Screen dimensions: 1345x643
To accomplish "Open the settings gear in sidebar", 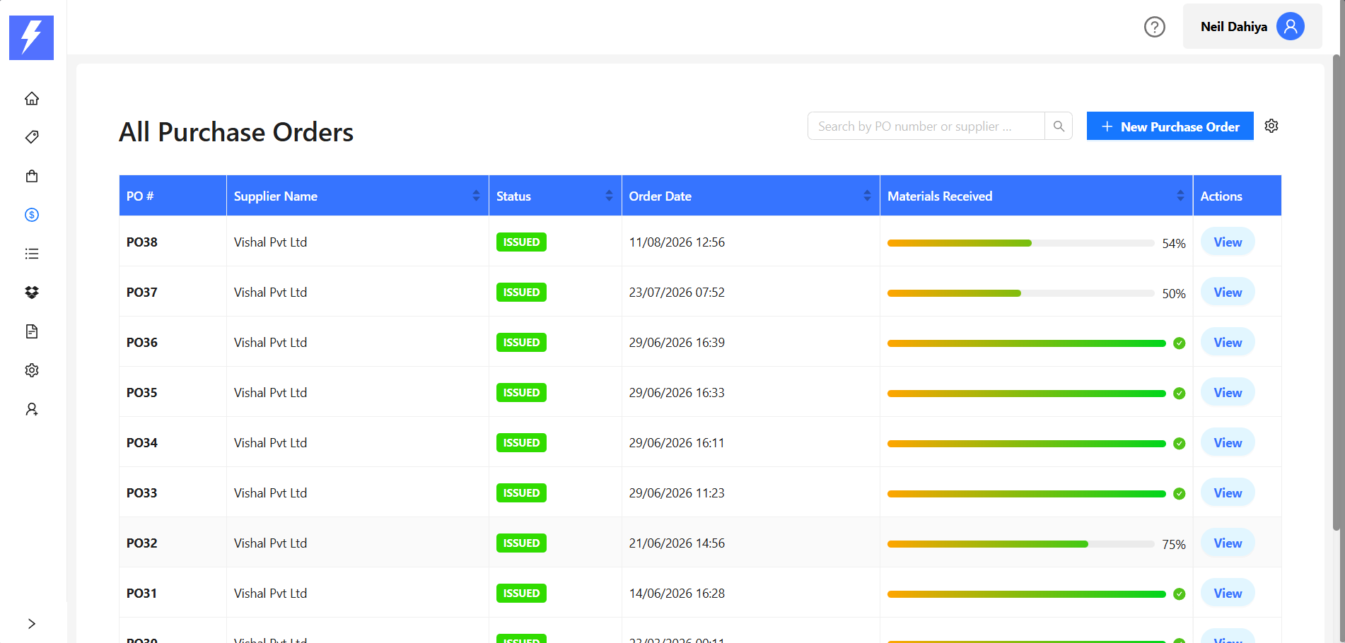I will (32, 370).
